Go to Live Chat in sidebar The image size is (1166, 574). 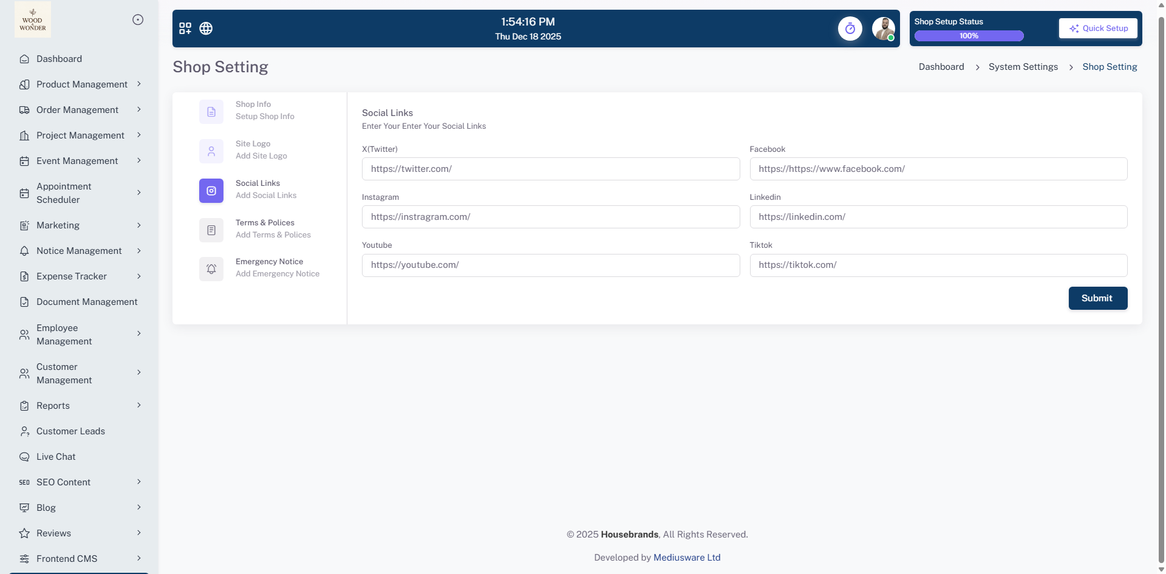(56, 457)
